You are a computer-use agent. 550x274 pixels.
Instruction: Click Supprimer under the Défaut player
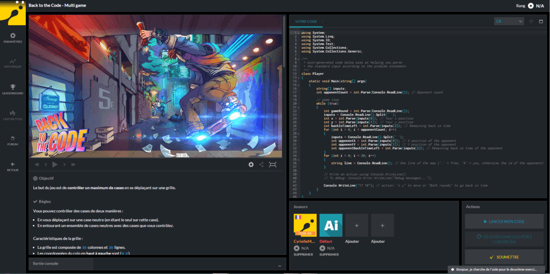pyautogui.click(x=330, y=254)
